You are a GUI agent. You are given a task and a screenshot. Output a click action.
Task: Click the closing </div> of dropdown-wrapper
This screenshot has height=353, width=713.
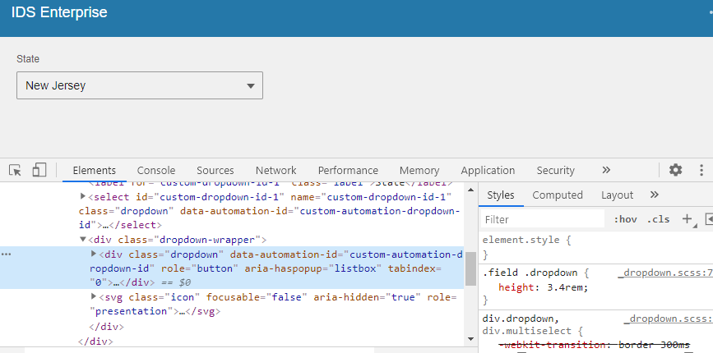click(x=107, y=326)
